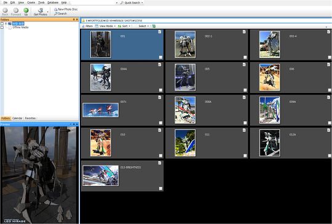Tick the tag checkbox on tile 005
Image resolution: width=332 pixels, height=224 pixels.
pos(245,90)
